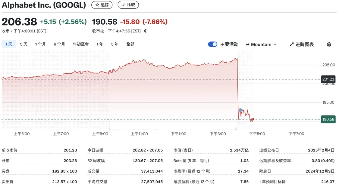Open chart settings gear icon

tap(329, 44)
